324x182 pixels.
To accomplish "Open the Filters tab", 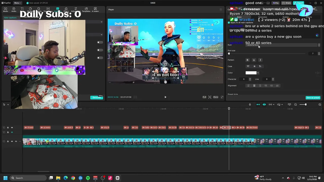I will pos(66,10).
